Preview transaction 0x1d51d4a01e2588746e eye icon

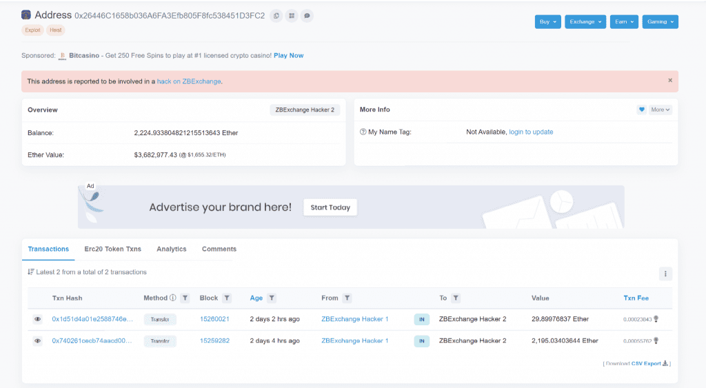[x=37, y=319]
